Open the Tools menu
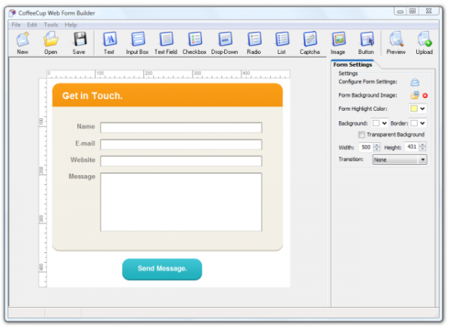 [x=51, y=25]
